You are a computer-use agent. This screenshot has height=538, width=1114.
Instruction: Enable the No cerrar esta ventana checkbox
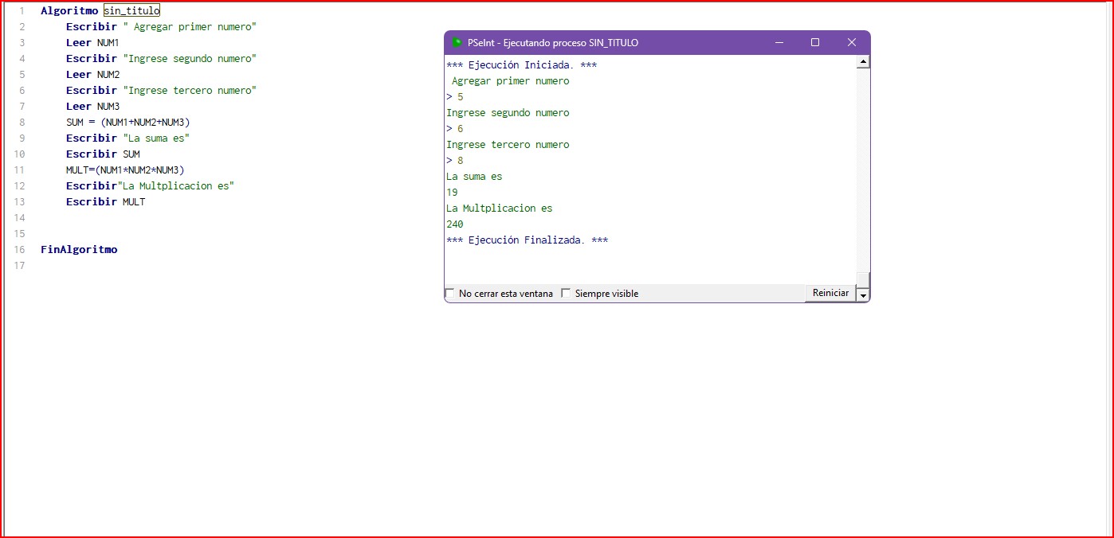pos(450,294)
